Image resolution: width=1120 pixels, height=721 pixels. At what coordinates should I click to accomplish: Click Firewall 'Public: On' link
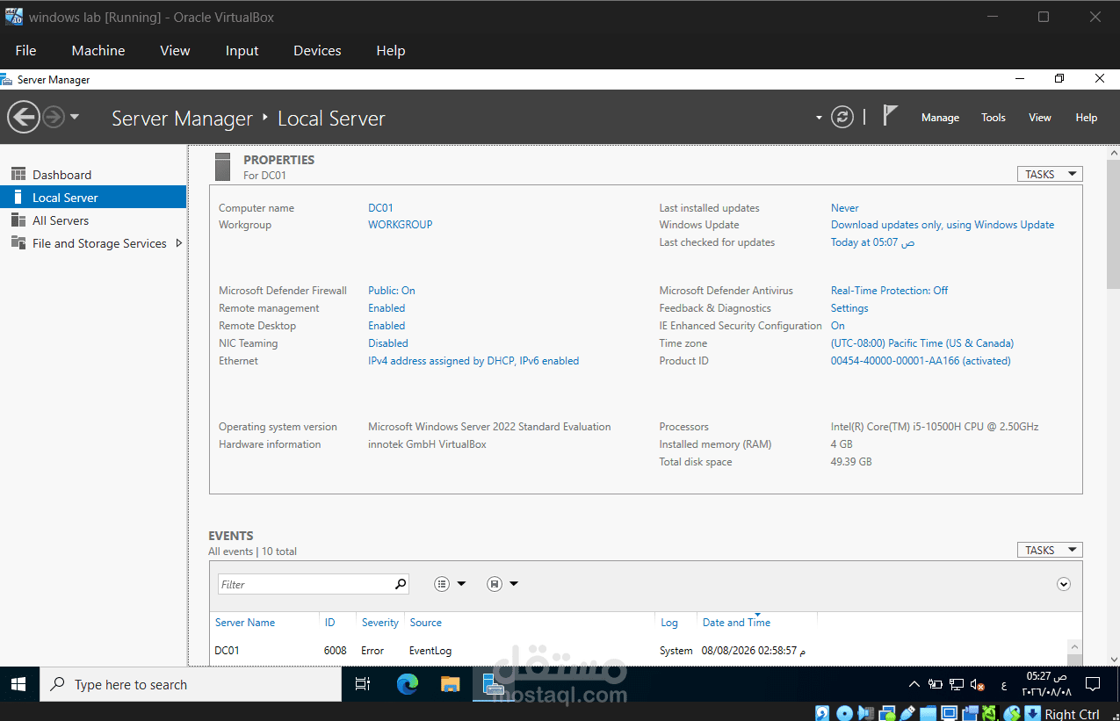(392, 291)
